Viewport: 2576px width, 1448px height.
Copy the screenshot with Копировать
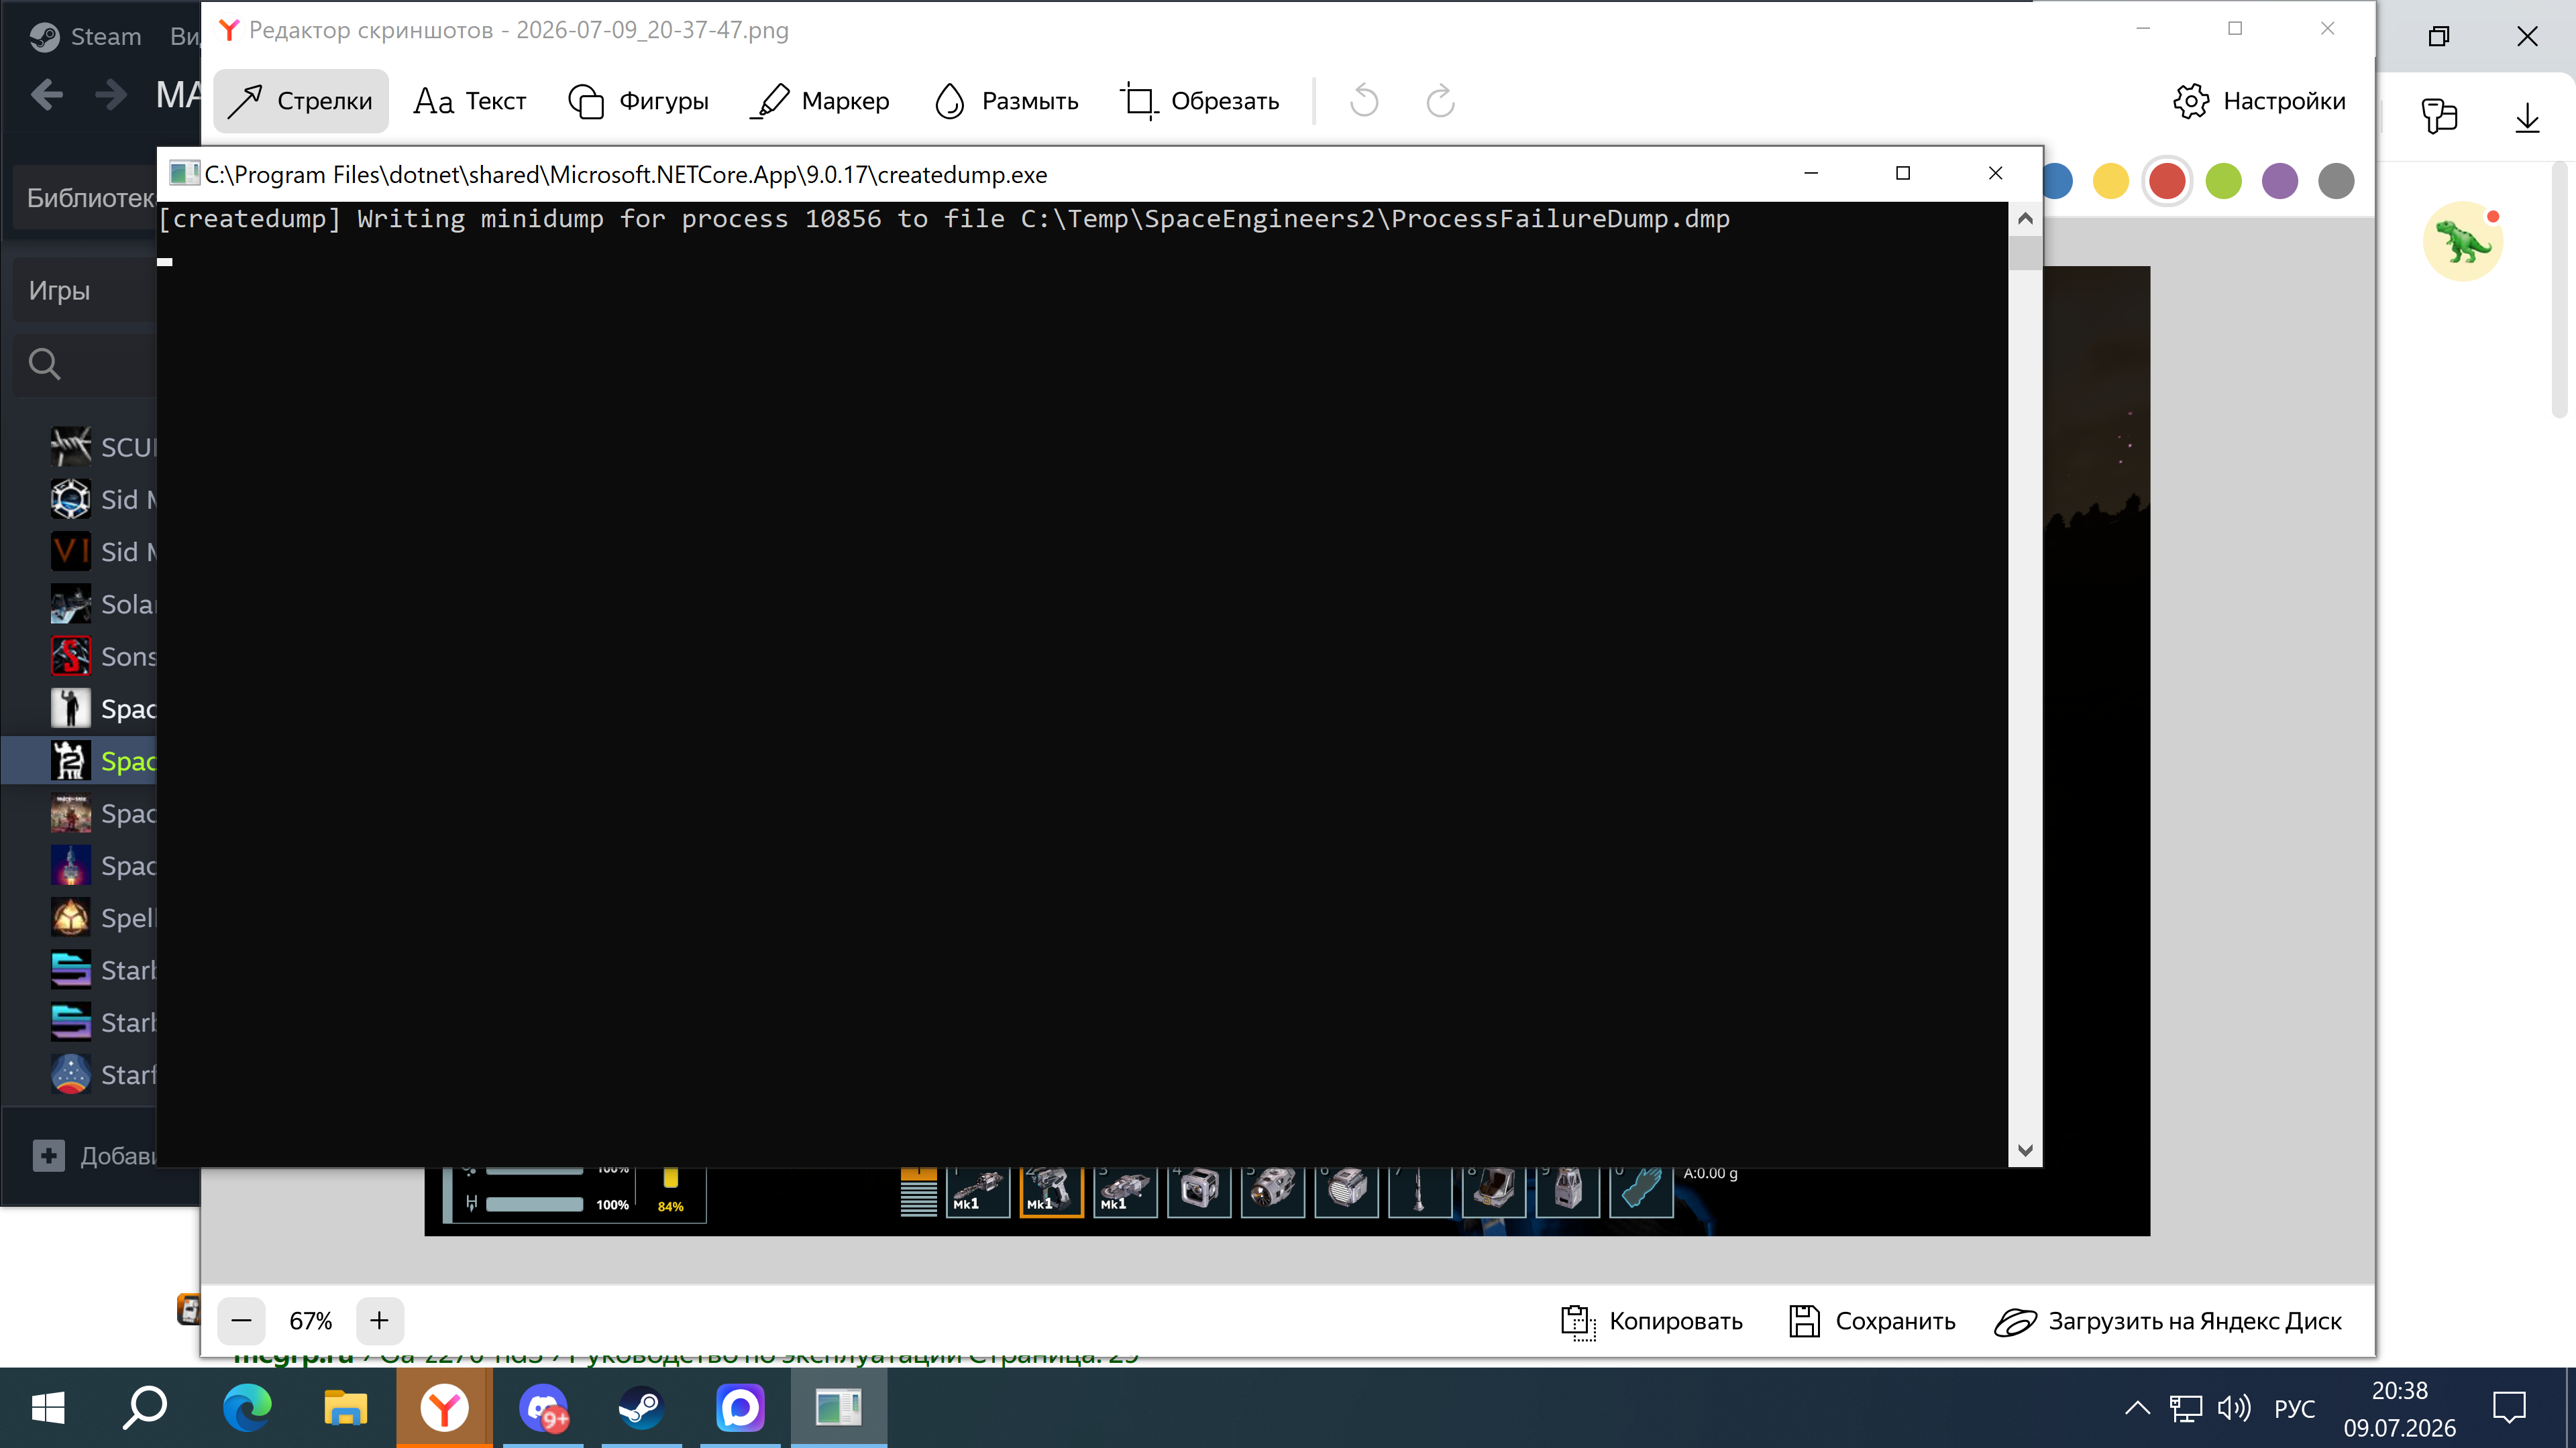(x=1651, y=1321)
